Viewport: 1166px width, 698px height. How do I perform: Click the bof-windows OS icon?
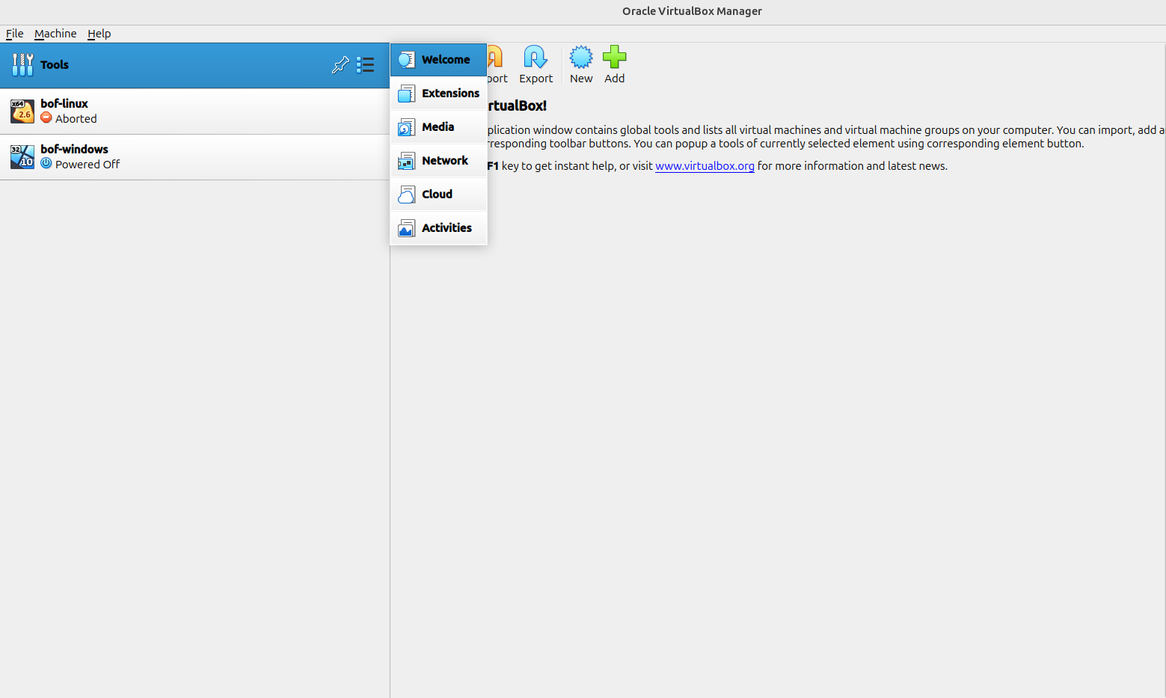click(22, 157)
